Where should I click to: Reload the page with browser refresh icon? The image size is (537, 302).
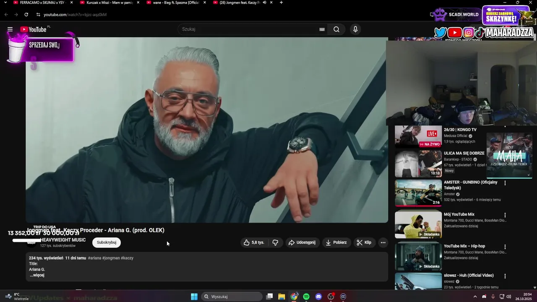coord(26,14)
